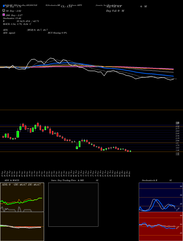Screen dimensions: 183x241
Task: Click the 'CL: 1.51' closing price text
Action: coord(67,7)
